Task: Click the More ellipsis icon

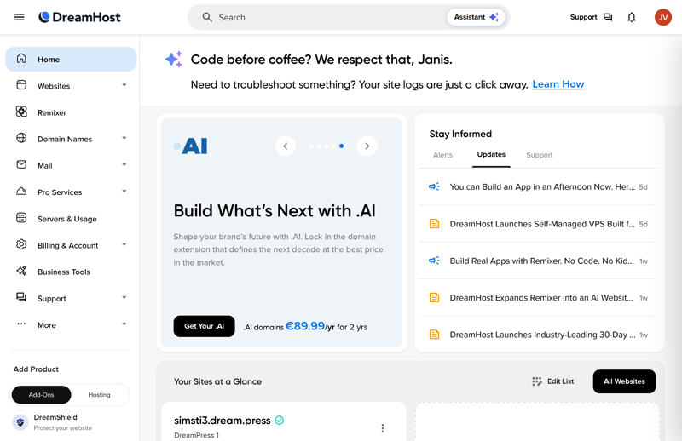Action: [21, 324]
